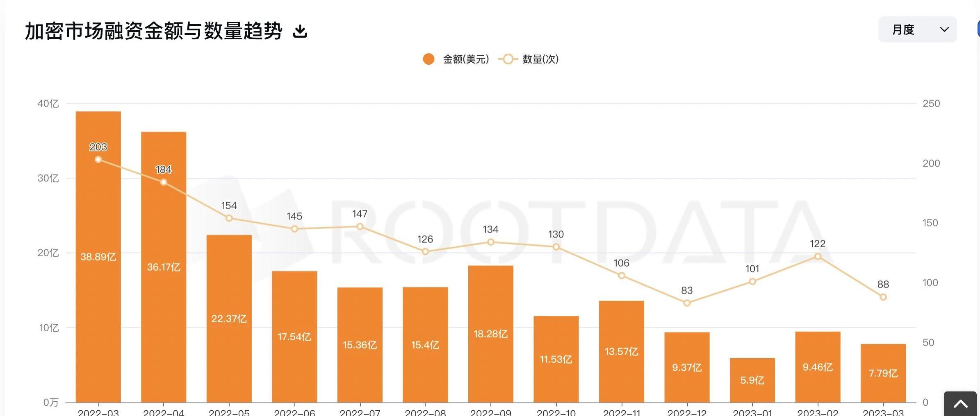Image resolution: width=980 pixels, height=416 pixels.
Task: Click the line data point labeled 88
Action: tap(883, 297)
